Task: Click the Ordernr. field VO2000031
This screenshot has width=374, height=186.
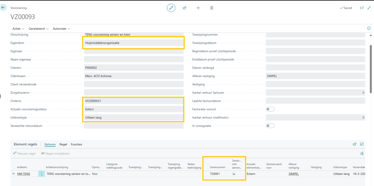Action: tap(134, 101)
